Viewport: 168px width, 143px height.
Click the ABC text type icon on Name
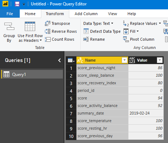80,60
